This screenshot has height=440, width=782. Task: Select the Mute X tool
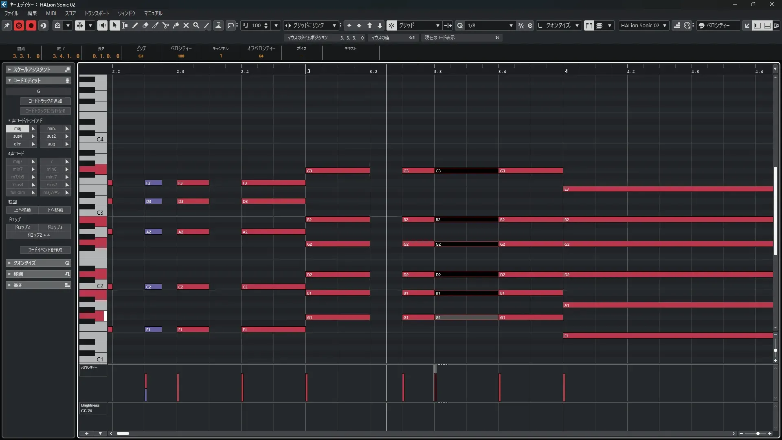click(186, 25)
